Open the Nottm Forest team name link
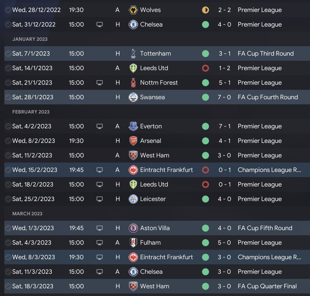This screenshot has width=310, height=296. point(159,83)
